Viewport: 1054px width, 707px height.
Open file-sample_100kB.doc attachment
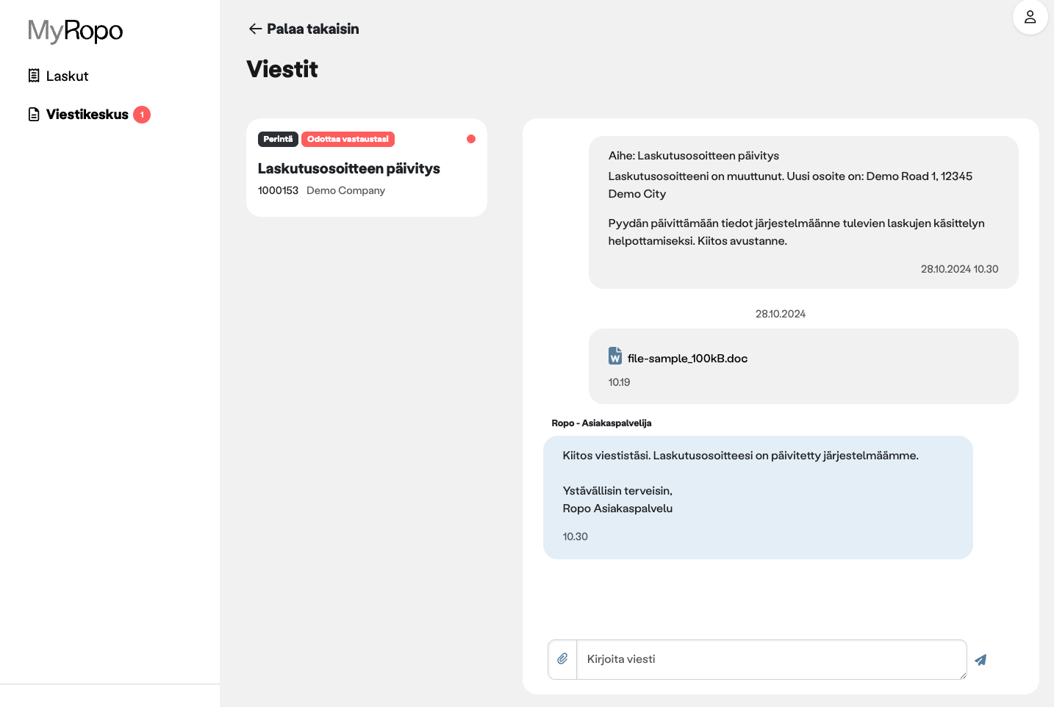tap(687, 359)
